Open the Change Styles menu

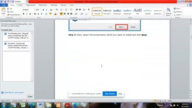(x=169, y=12)
